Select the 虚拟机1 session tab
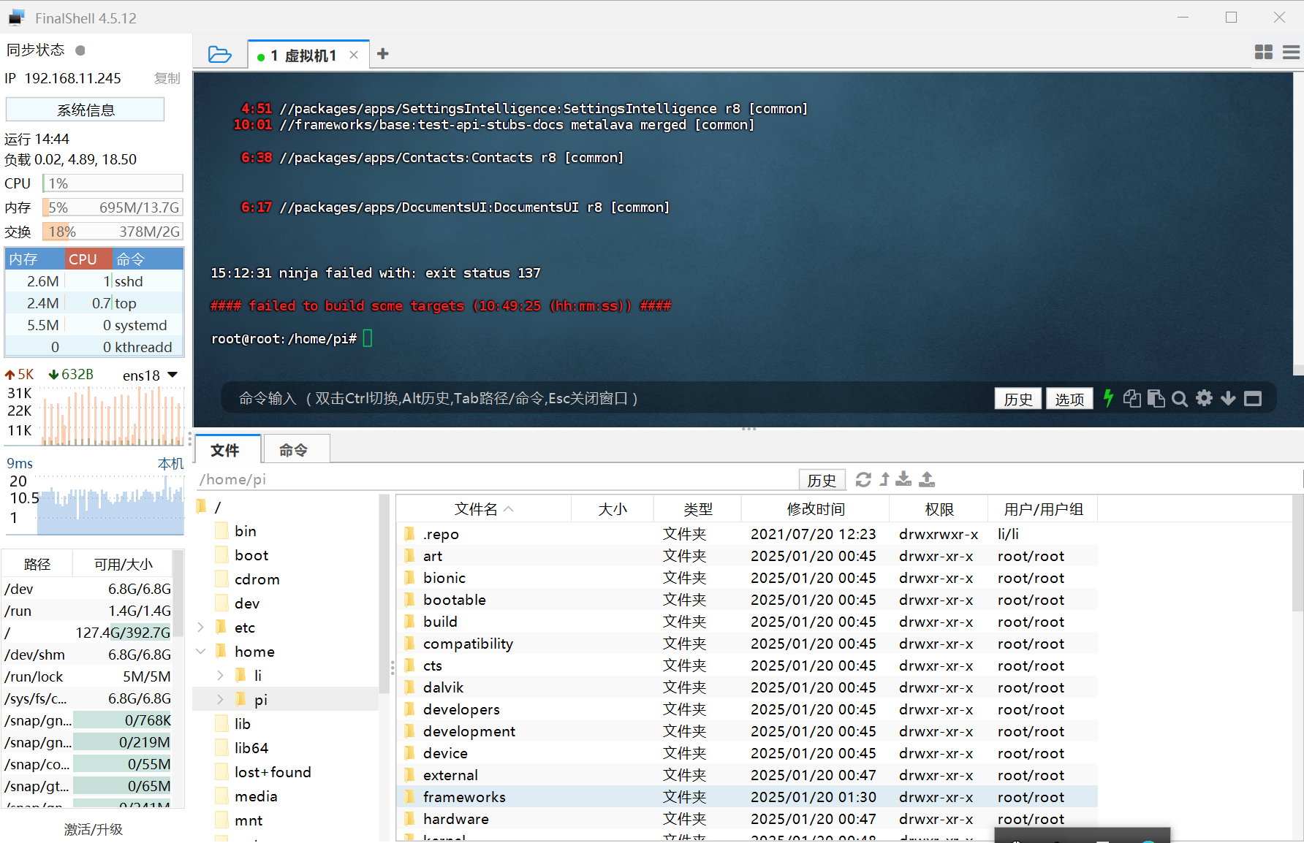The width and height of the screenshot is (1304, 843). pos(303,54)
